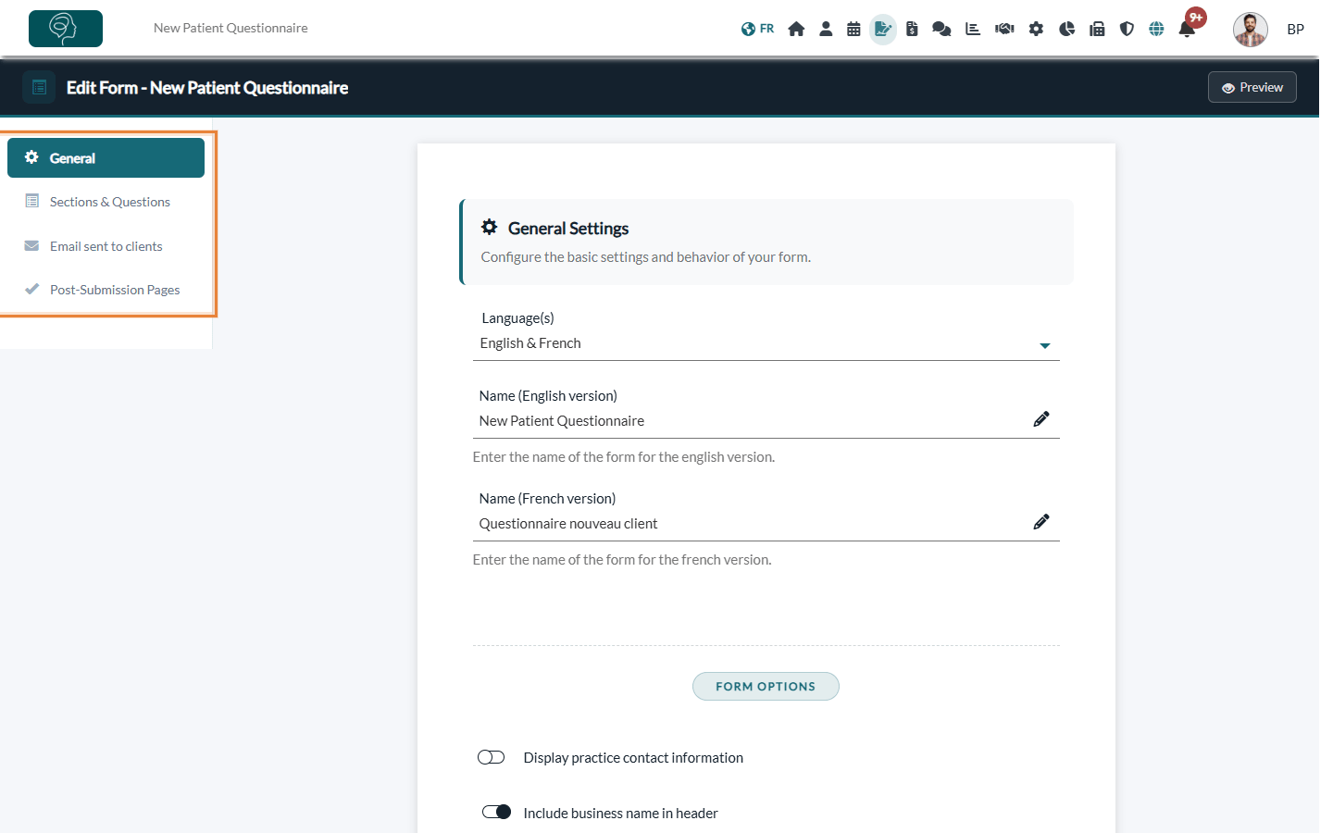Click the FORM OPTIONS button
1333x833 pixels.
coord(766,686)
